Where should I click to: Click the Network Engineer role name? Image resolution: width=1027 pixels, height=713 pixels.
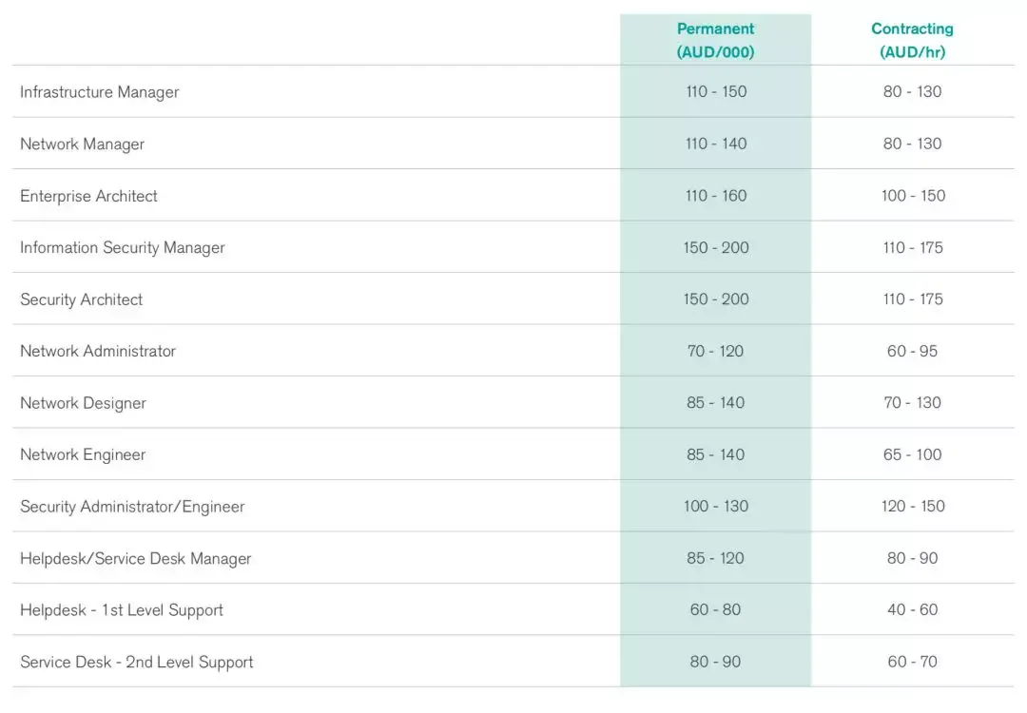(x=84, y=454)
